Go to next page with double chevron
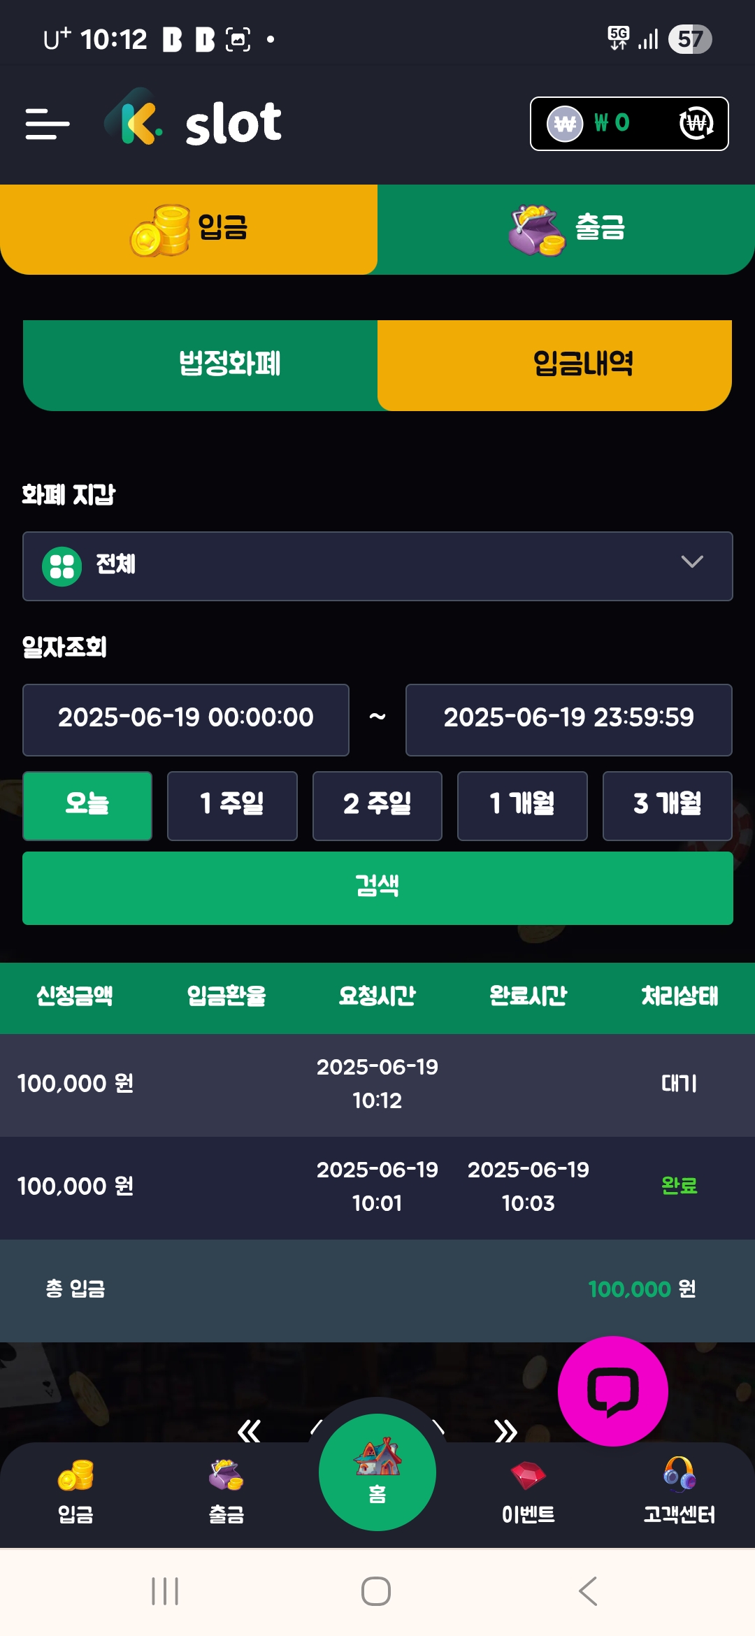The height and width of the screenshot is (1636, 755). (505, 1430)
